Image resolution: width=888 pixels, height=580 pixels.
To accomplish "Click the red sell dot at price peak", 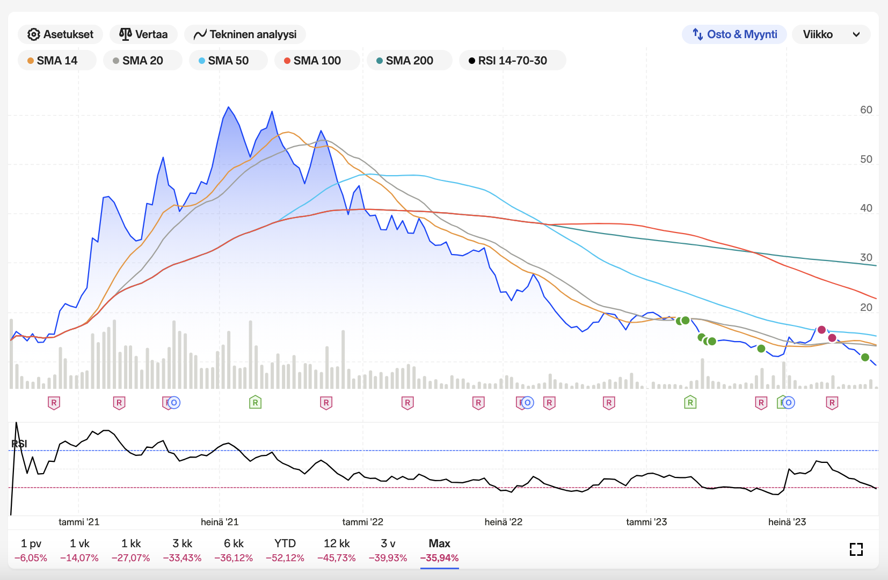I will [821, 330].
